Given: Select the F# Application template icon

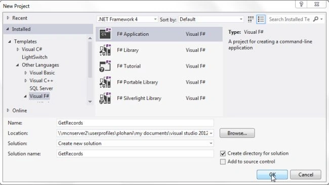Looking at the screenshot, I should pyautogui.click(x=105, y=34).
